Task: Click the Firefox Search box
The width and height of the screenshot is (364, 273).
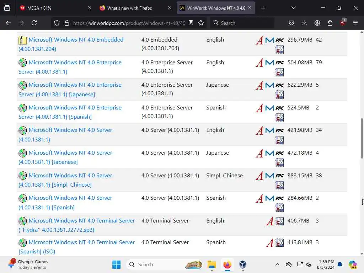Action: pyautogui.click(x=242, y=23)
